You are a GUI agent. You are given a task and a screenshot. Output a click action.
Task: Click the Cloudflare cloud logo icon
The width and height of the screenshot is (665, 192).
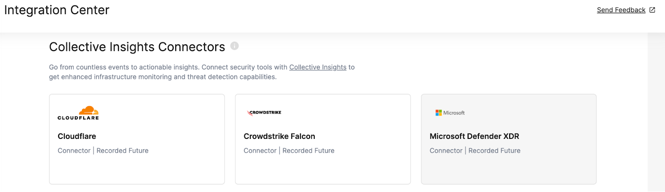[x=89, y=110]
